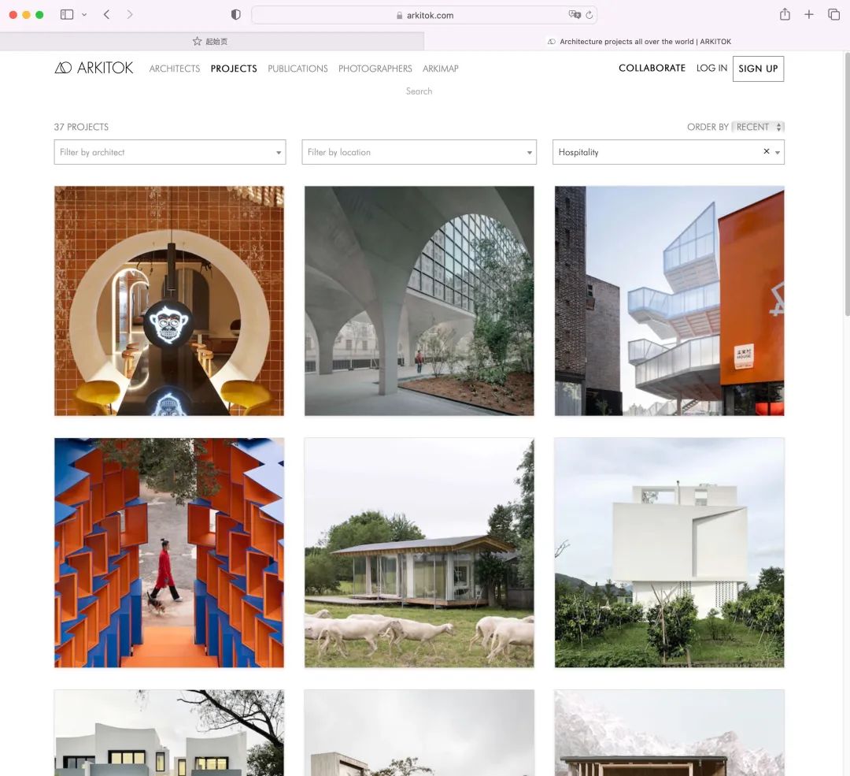Click the Sign Up button
This screenshot has height=776, width=850.
(758, 69)
